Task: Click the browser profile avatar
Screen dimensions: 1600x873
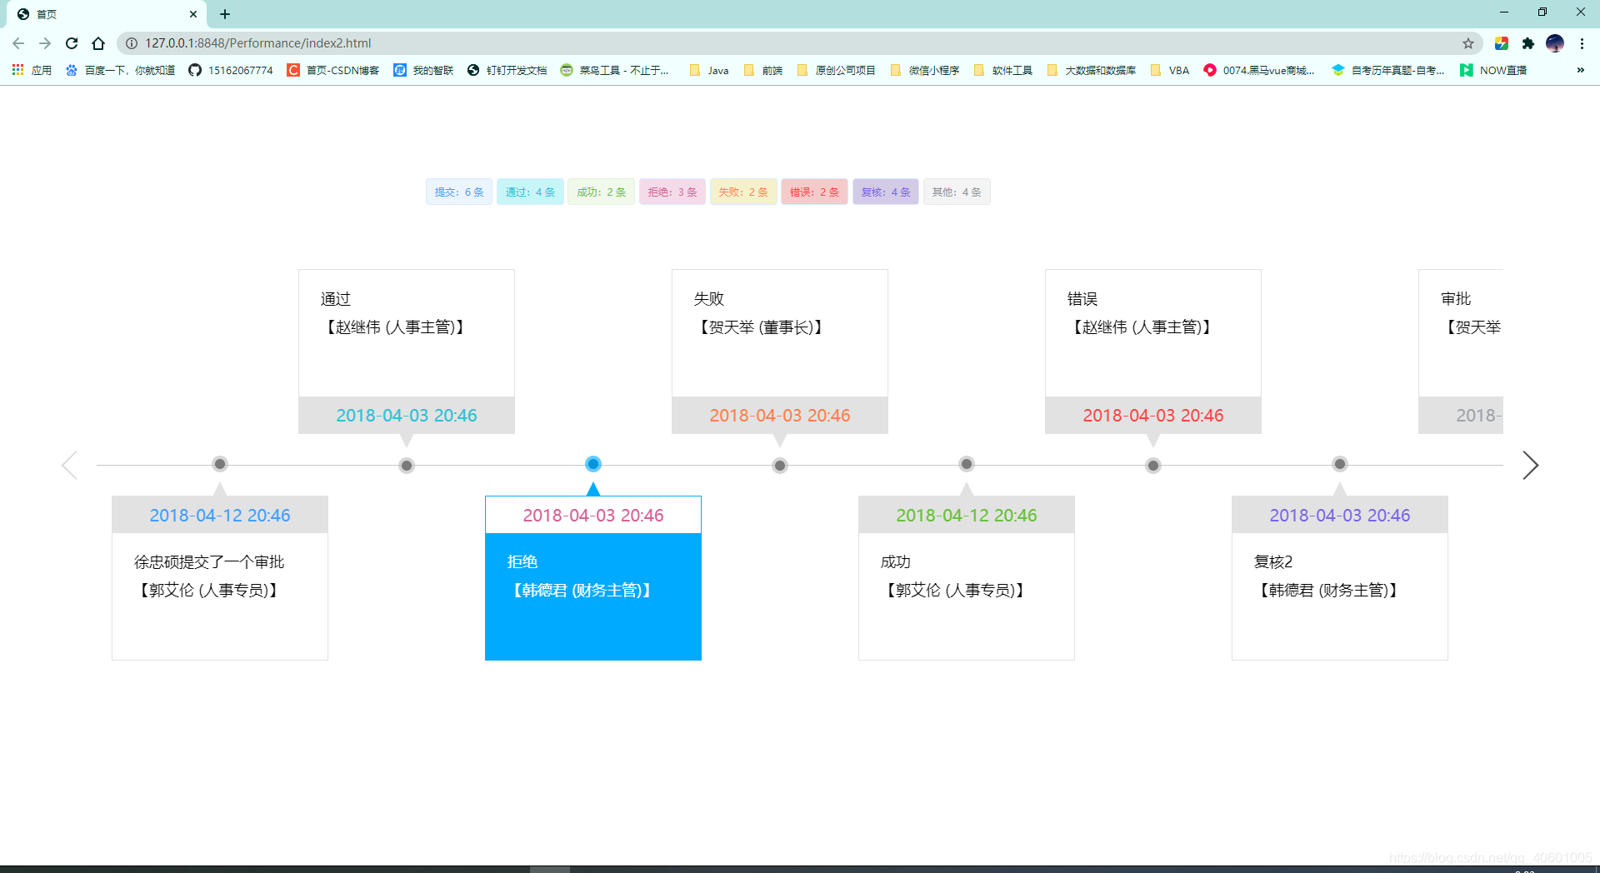Action: (1555, 42)
